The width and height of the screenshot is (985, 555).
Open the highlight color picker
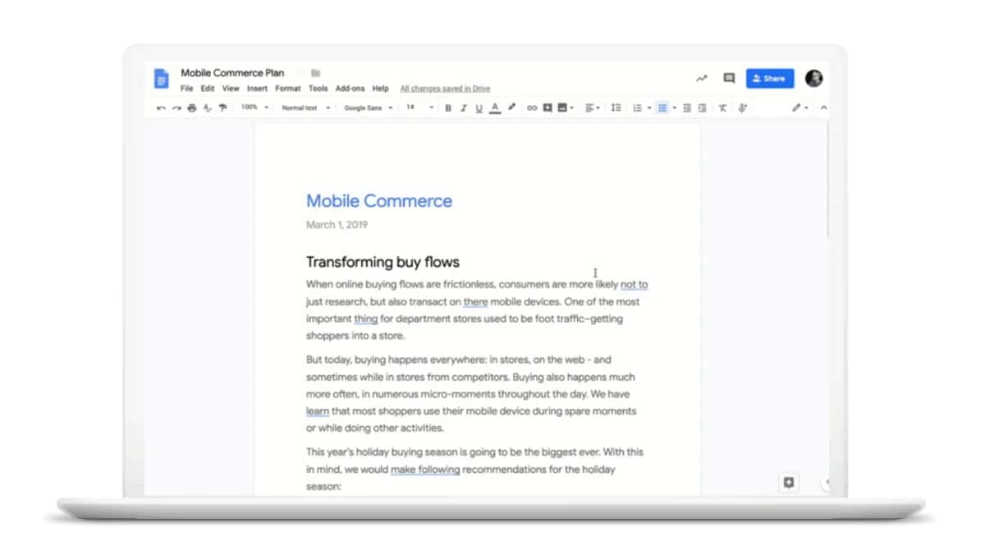511,108
